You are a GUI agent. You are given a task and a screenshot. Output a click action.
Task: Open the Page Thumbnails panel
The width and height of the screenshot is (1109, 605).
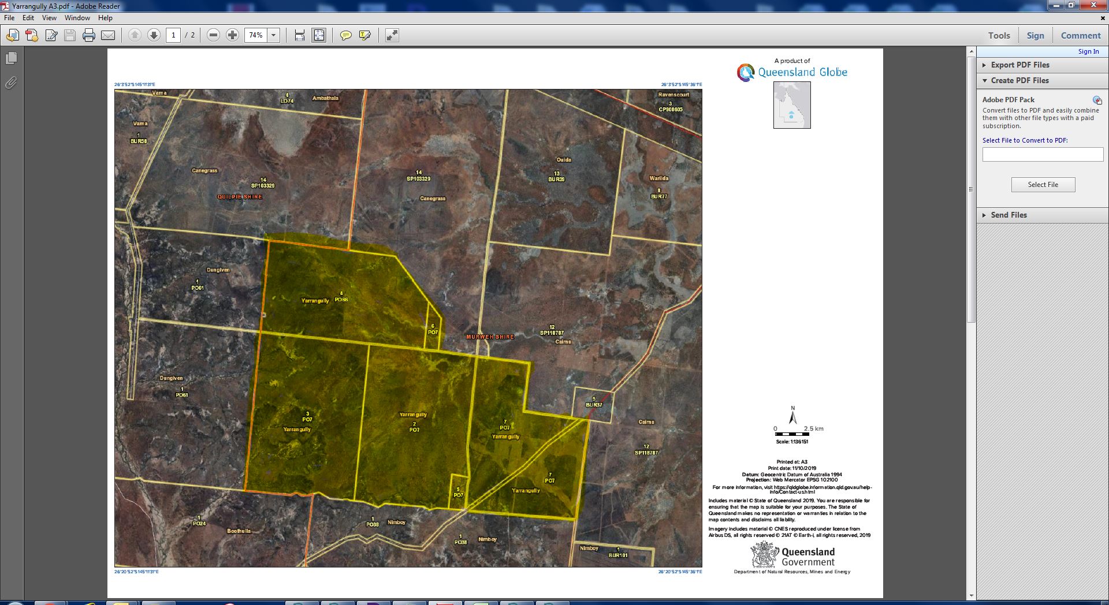click(11, 58)
